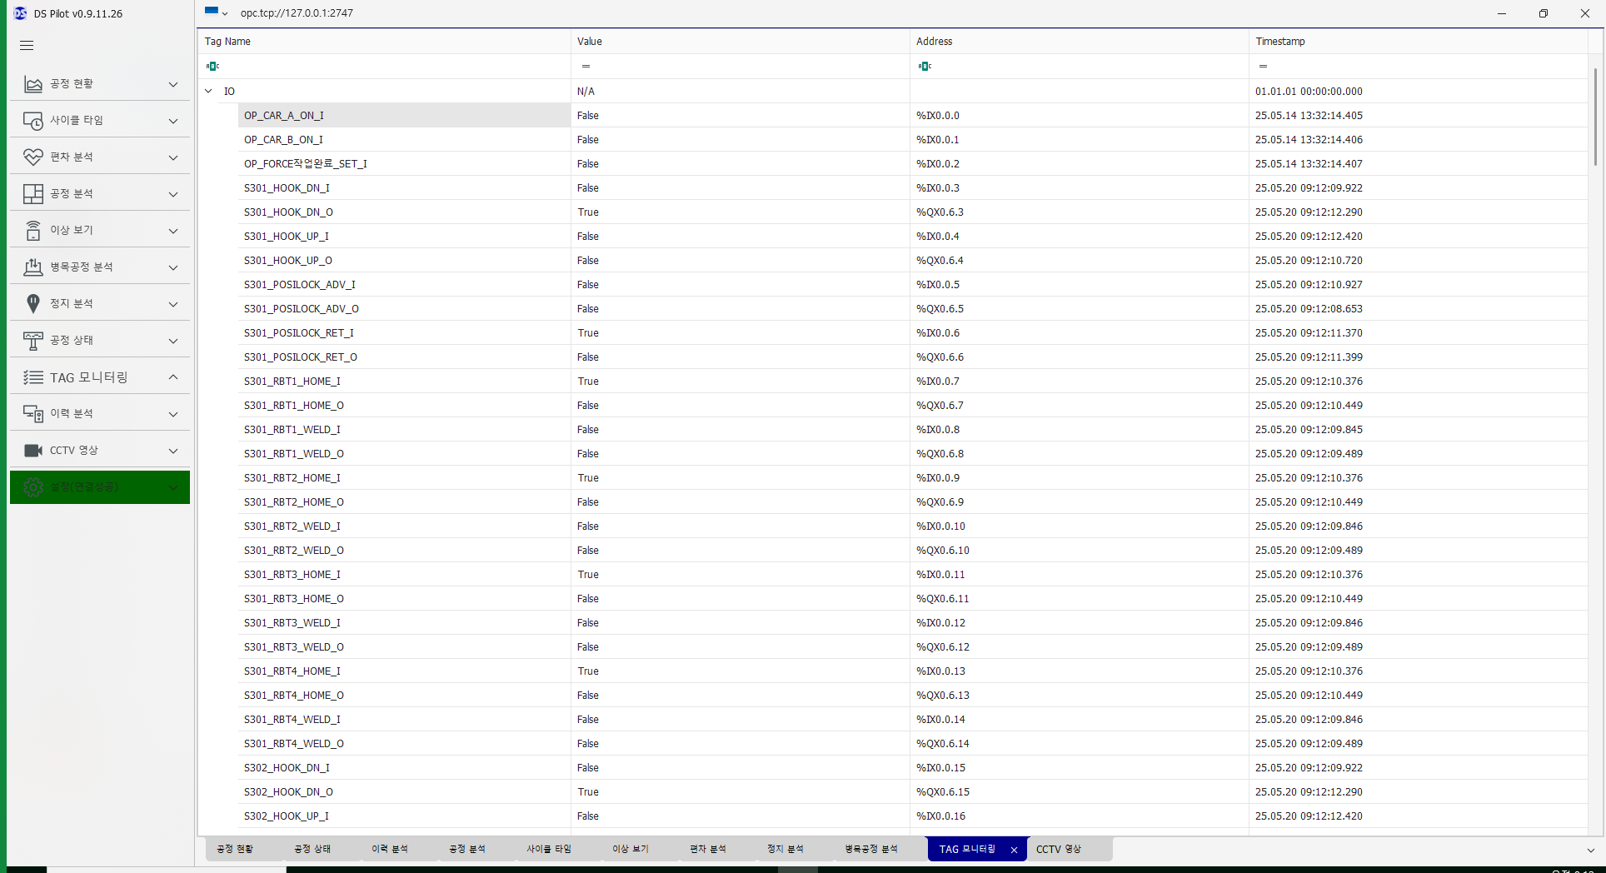Click the 정지 분석 pin icon
1606x873 pixels.
(x=33, y=304)
